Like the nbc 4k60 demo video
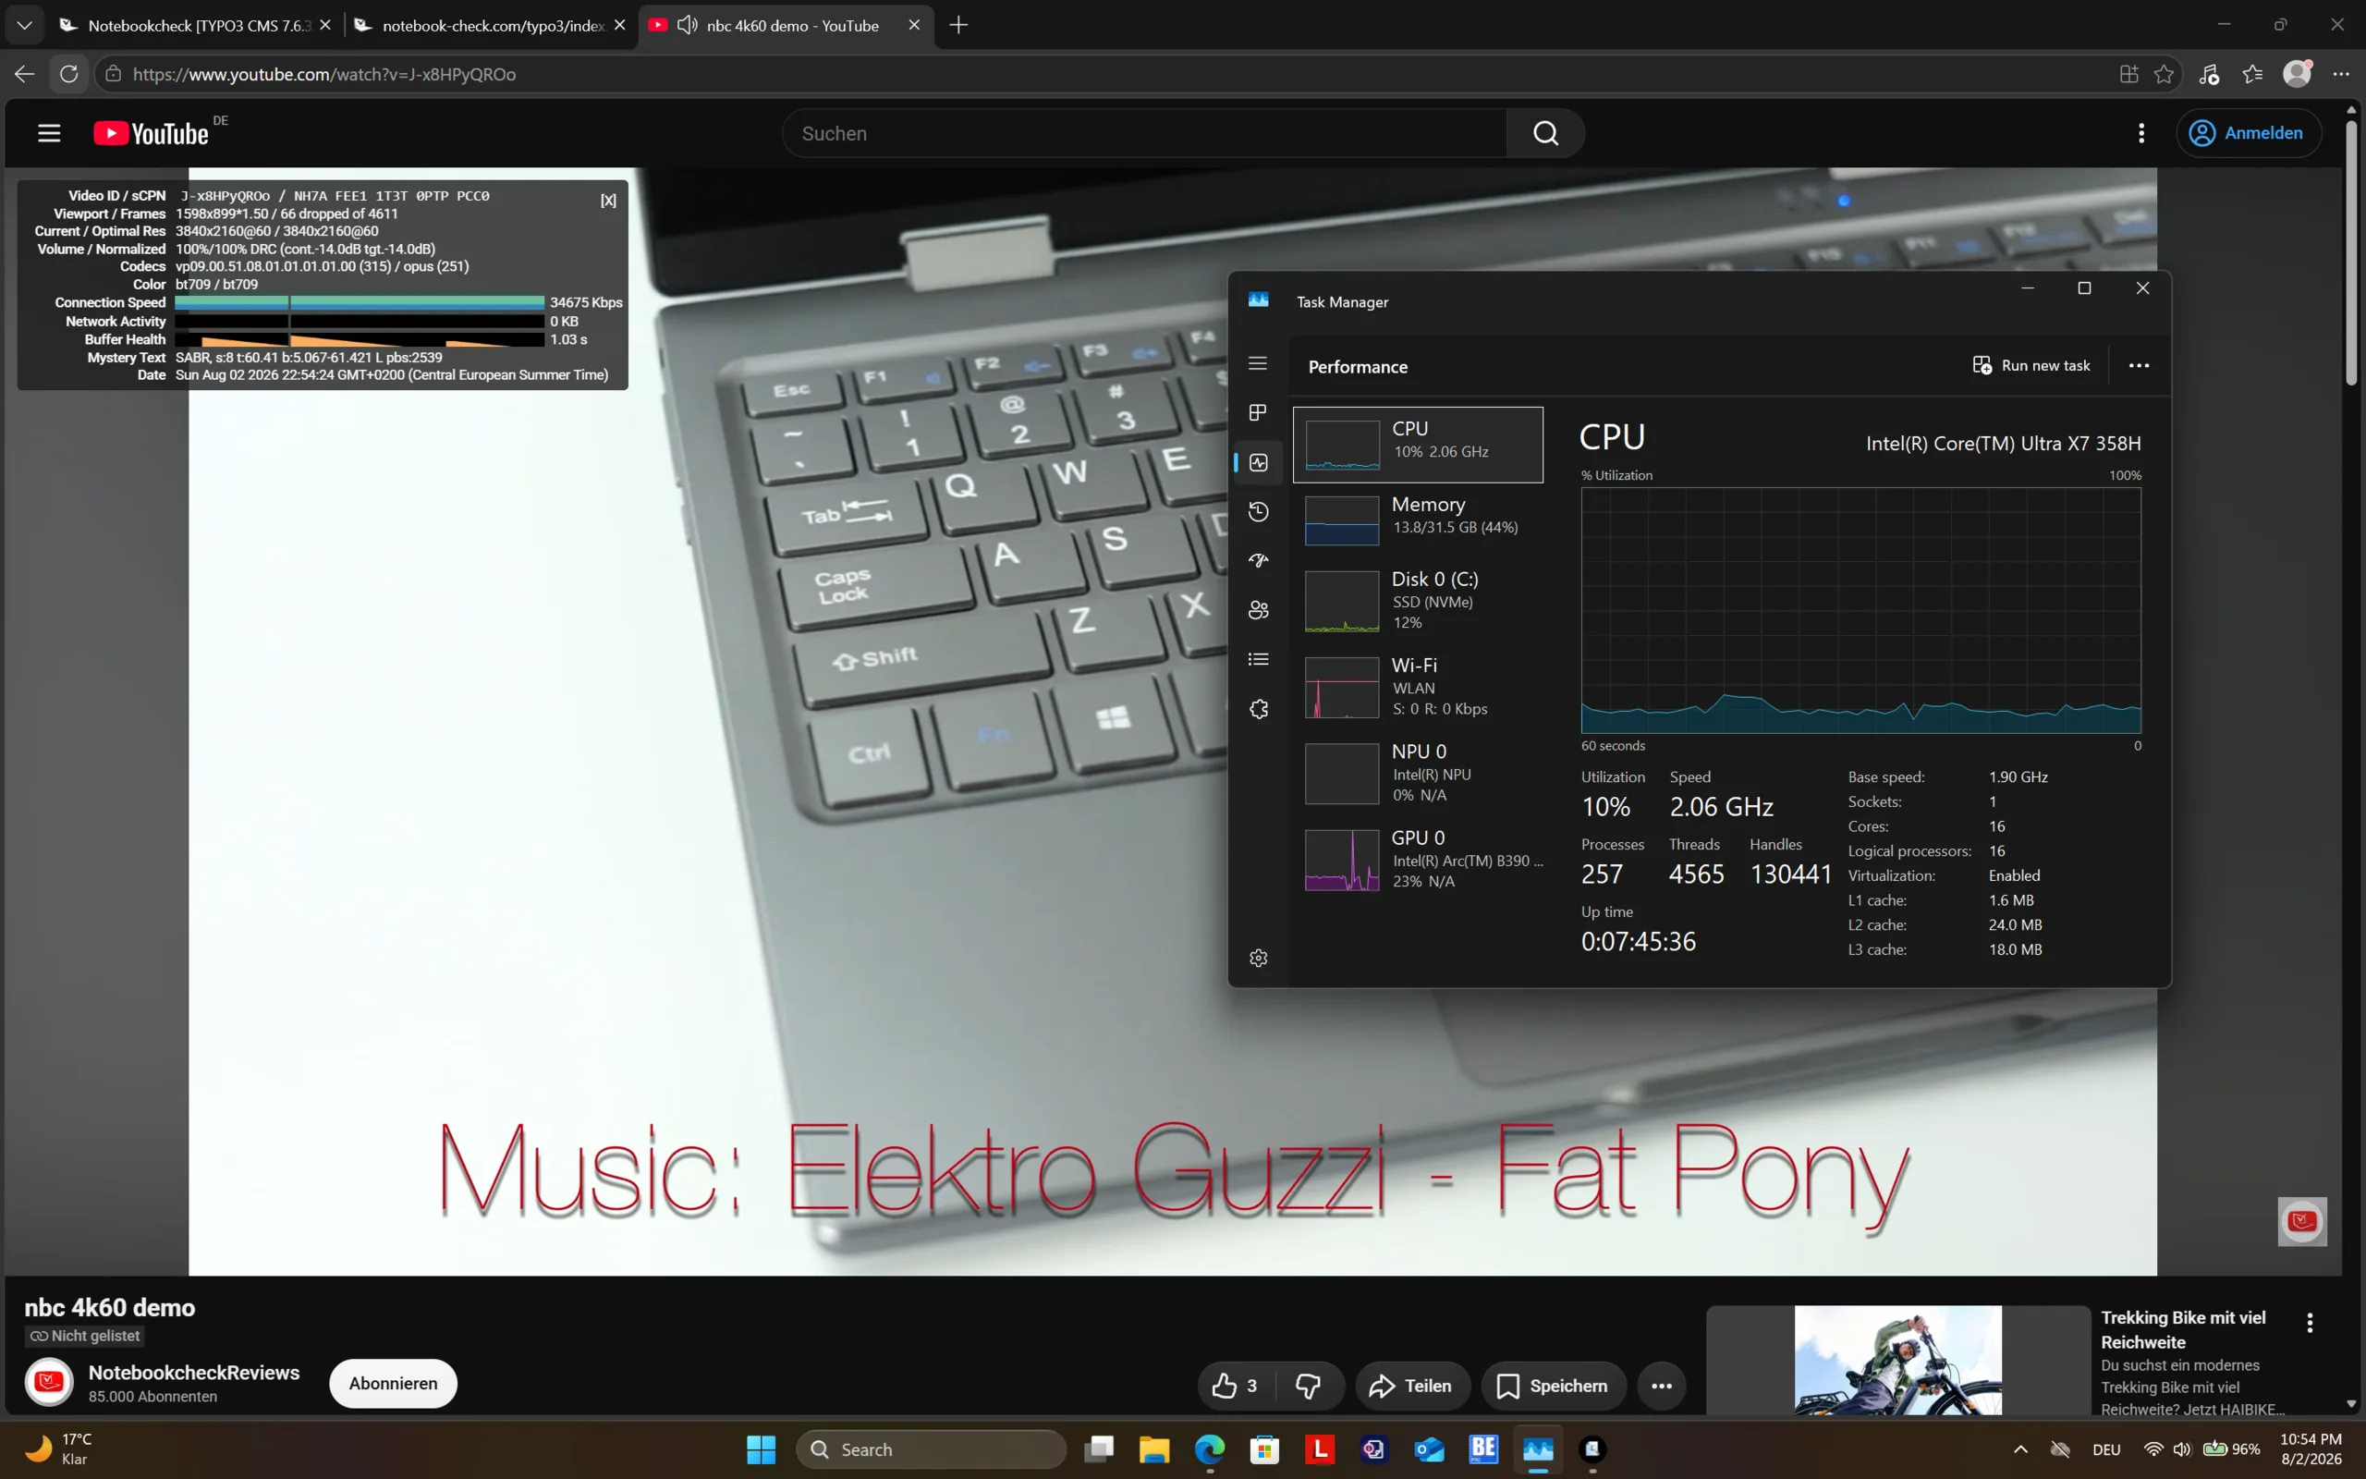 tap(1235, 1385)
